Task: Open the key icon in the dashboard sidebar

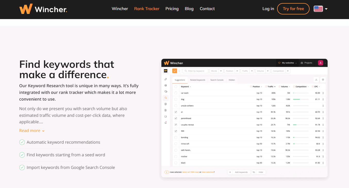Action: pos(166,79)
